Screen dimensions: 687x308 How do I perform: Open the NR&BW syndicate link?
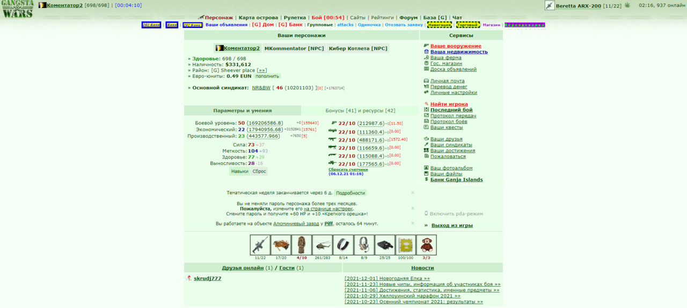pos(261,87)
